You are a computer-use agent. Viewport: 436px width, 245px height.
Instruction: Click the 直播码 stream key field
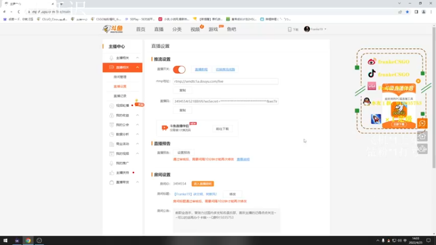pos(226,101)
